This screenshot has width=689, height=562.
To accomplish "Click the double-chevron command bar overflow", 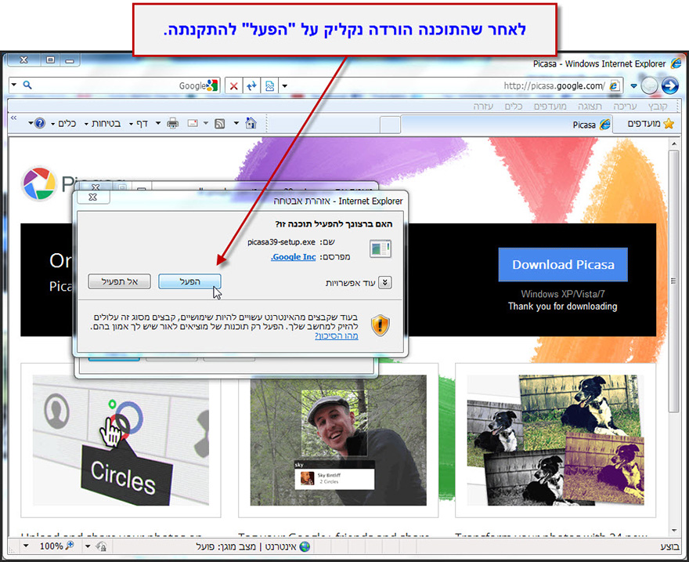I will pos(13,118).
